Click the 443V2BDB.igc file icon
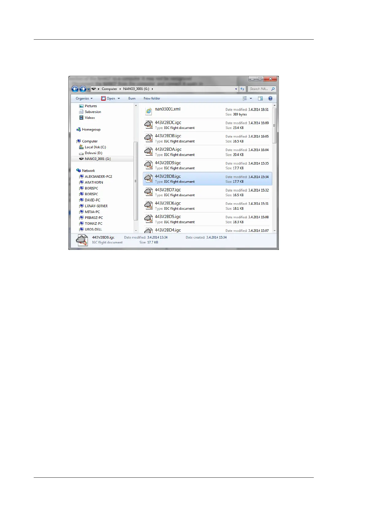Viewport: 365px width, 517px height. [149, 138]
